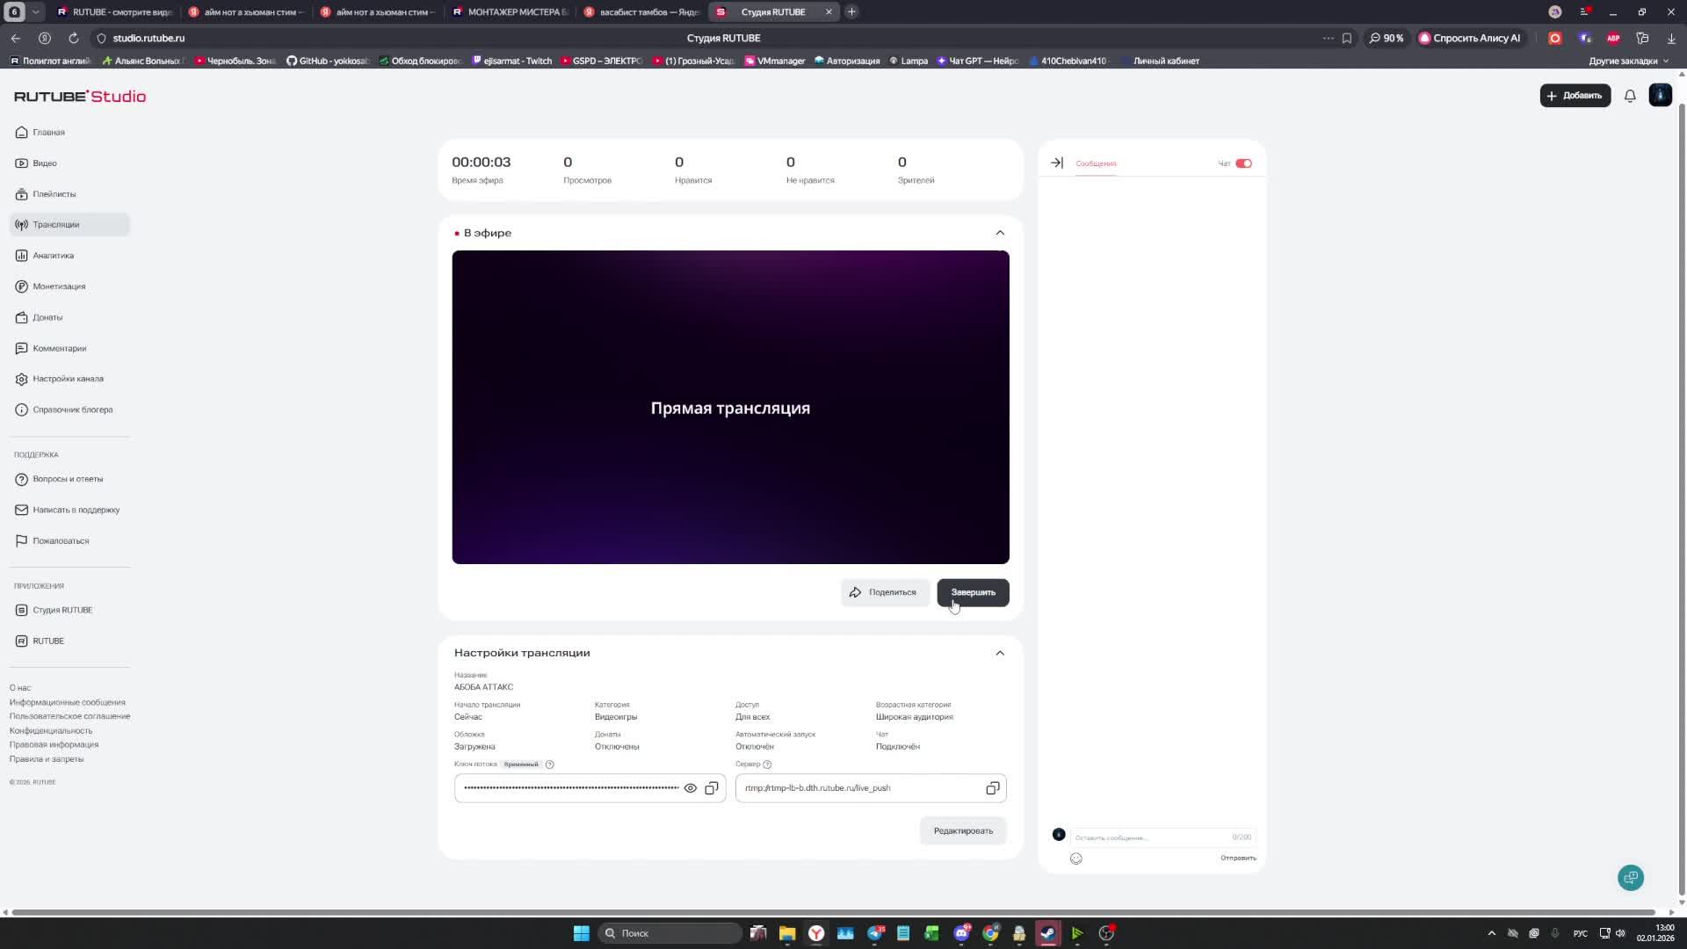
Task: Copy the RTMP server address
Action: [x=993, y=788]
